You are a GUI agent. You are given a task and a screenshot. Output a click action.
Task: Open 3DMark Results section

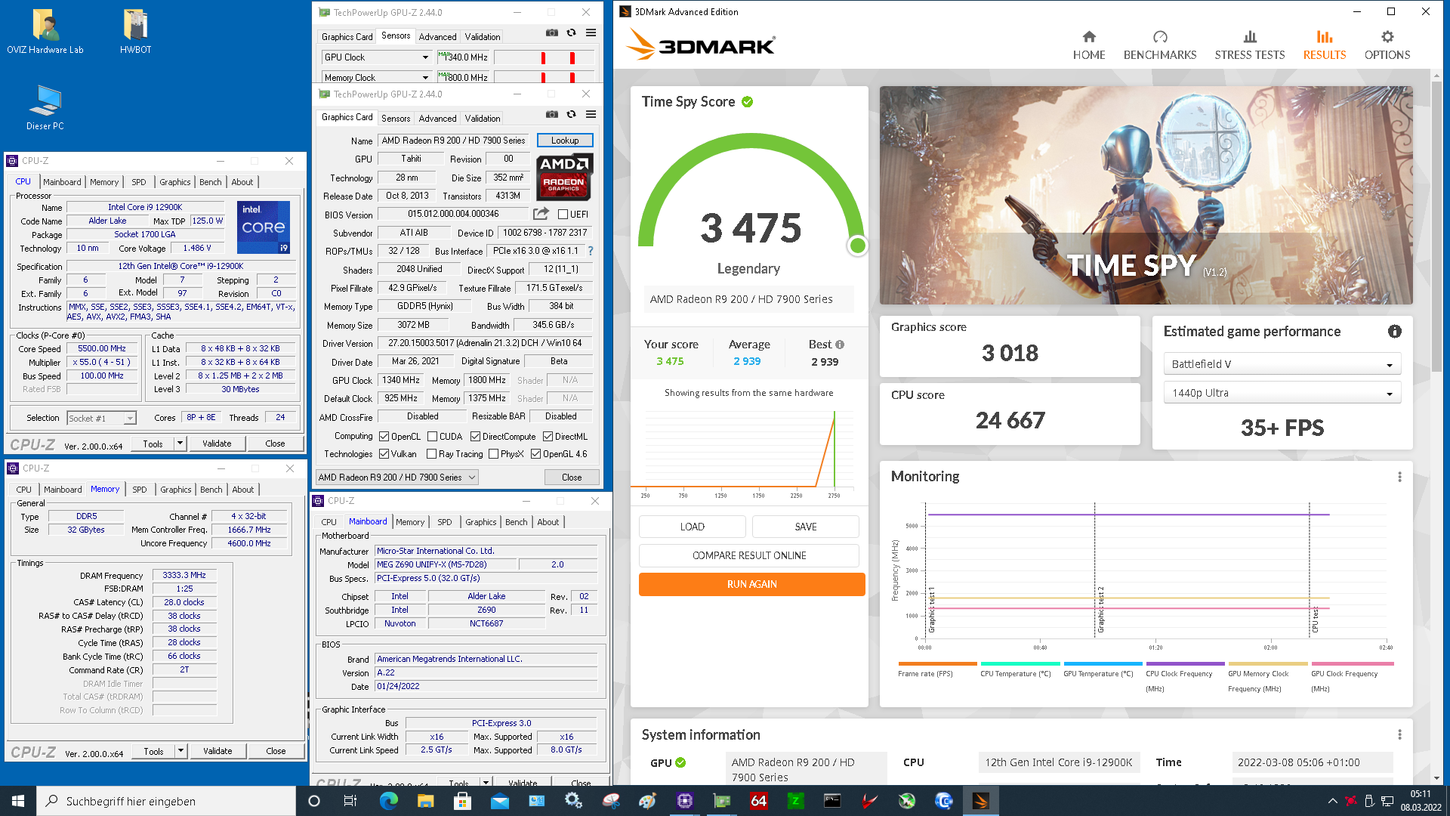point(1325,45)
